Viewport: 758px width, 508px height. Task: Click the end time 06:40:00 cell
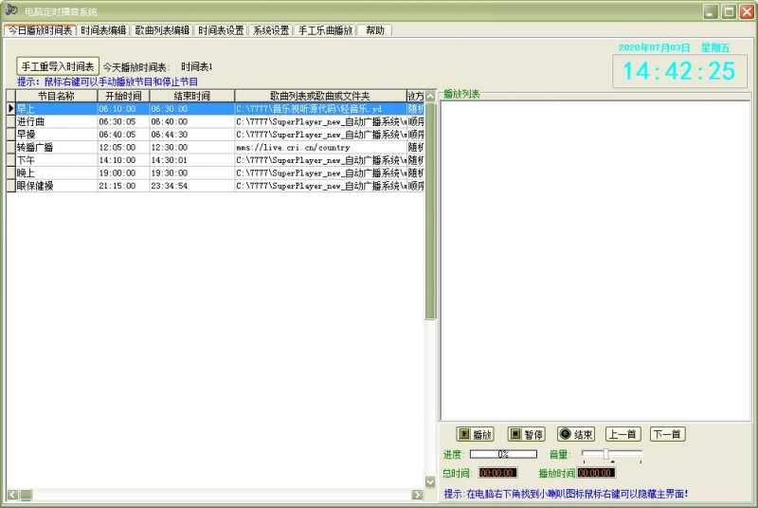(192, 121)
